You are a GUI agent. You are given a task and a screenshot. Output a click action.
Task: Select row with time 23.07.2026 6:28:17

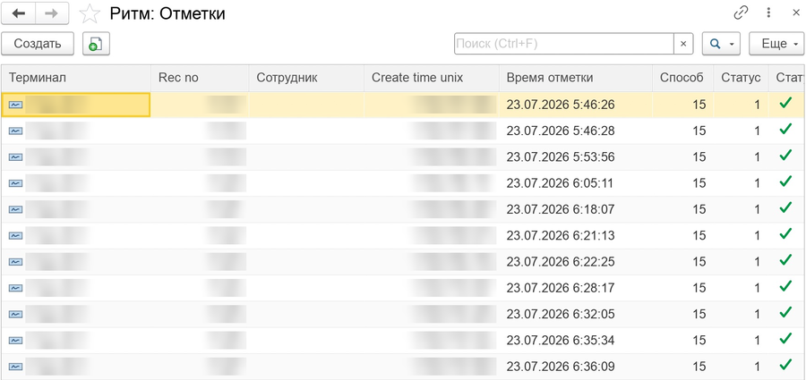[x=403, y=288]
